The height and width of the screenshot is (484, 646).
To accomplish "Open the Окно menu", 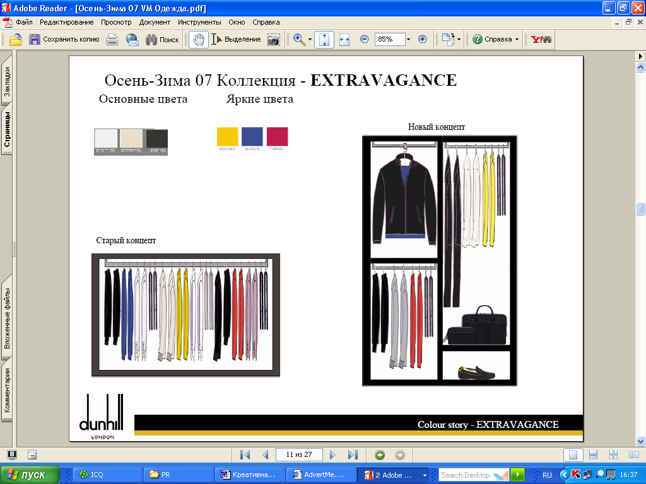I will point(237,22).
